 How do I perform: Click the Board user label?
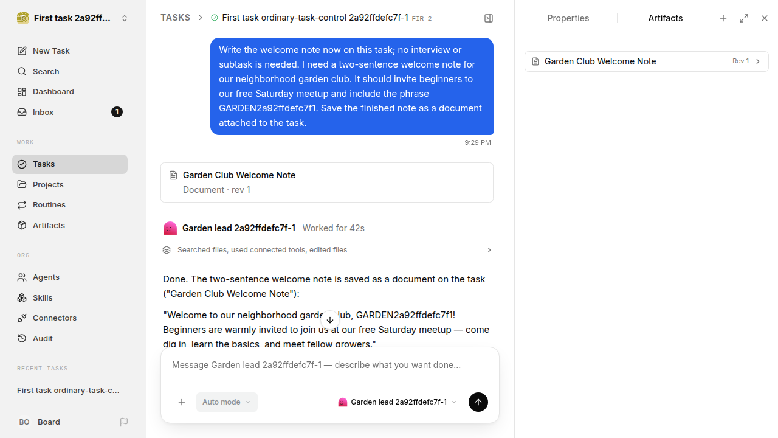coord(49,422)
